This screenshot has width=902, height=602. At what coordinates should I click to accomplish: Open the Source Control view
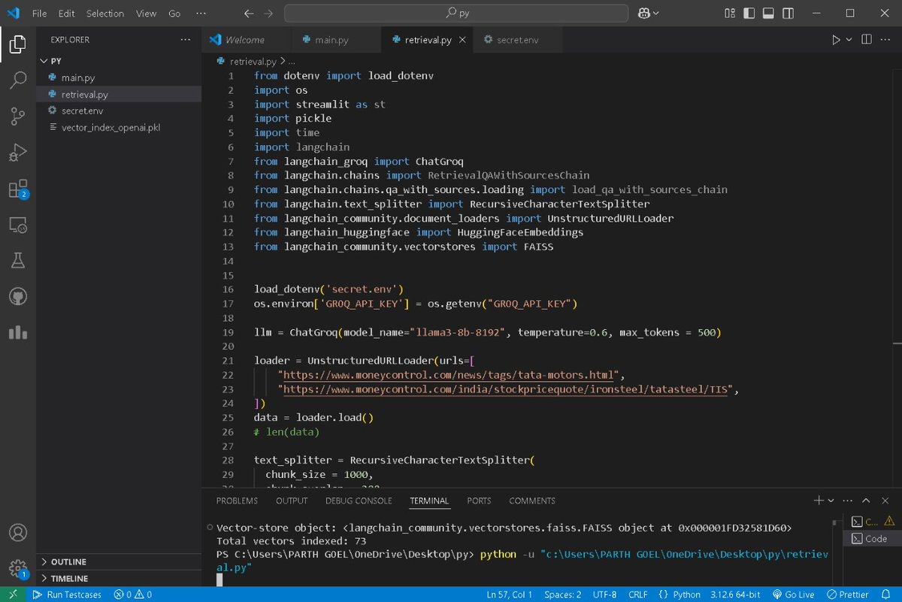[x=18, y=116]
